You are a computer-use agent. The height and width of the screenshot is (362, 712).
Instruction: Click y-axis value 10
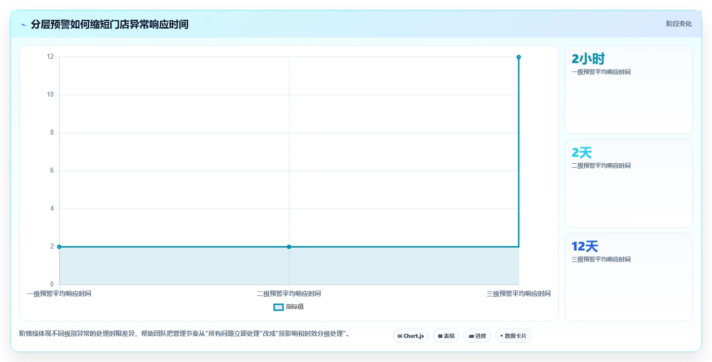point(50,95)
